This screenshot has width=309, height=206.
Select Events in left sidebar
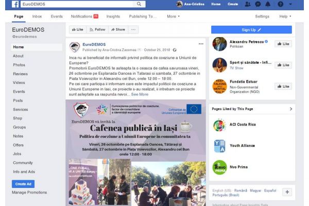click(x=19, y=92)
